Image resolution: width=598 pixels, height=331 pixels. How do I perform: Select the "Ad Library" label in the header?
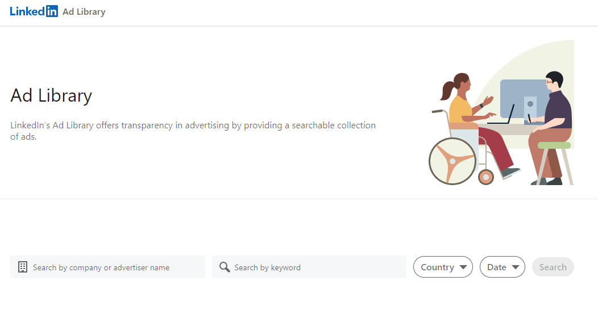[x=84, y=11]
